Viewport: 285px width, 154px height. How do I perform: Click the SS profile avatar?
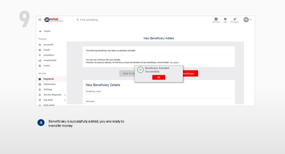[x=246, y=19]
